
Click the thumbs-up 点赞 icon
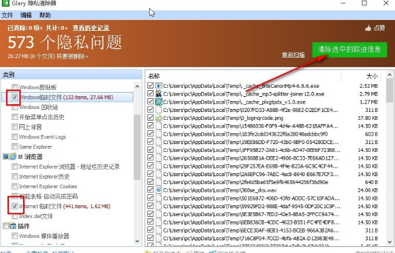[368, 28]
